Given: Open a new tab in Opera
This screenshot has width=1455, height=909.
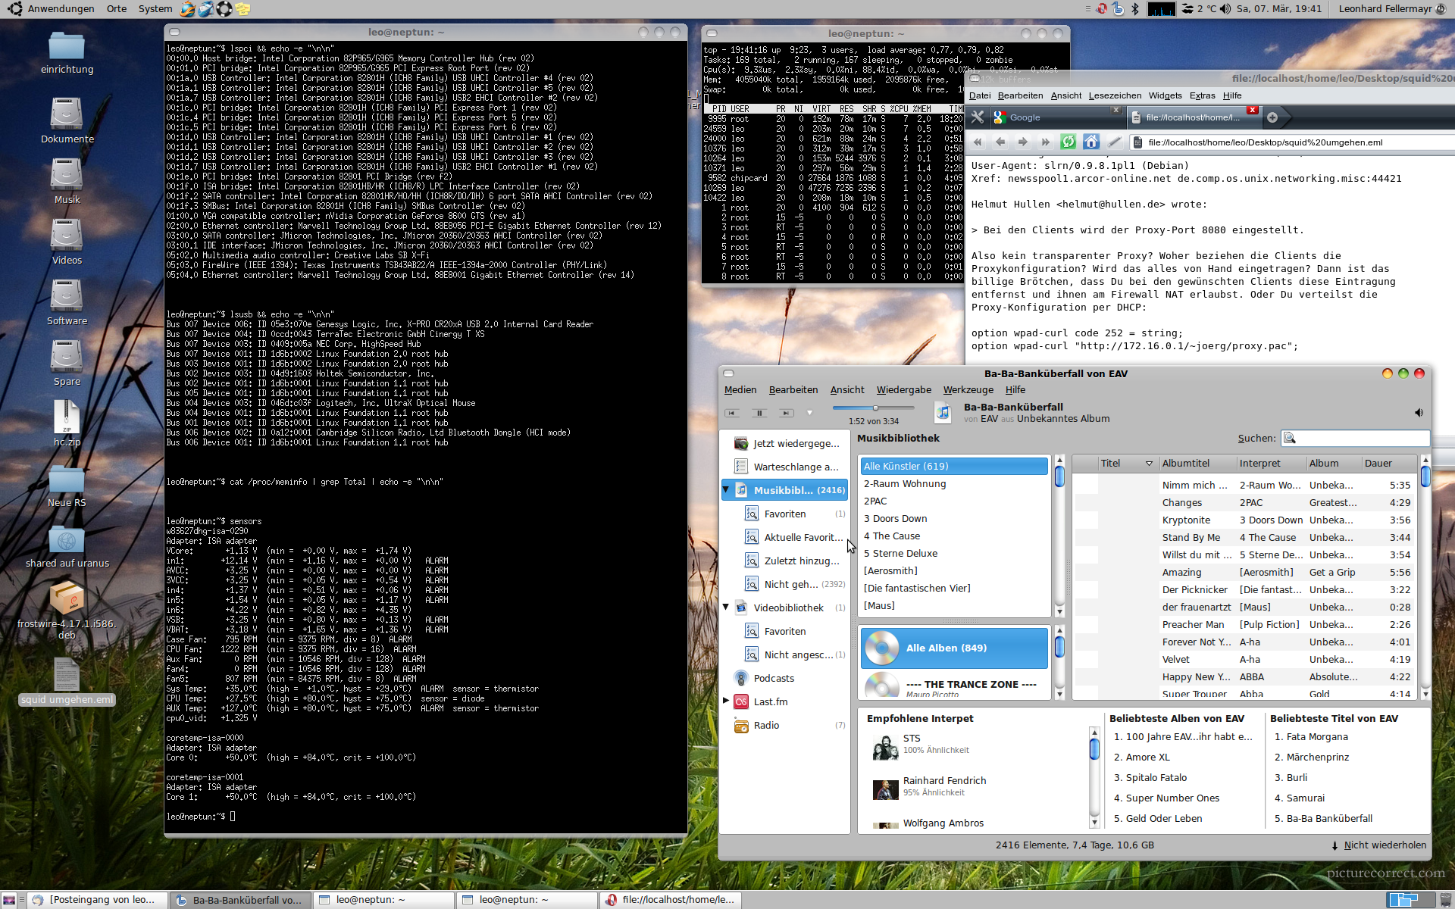Looking at the screenshot, I should (1272, 117).
